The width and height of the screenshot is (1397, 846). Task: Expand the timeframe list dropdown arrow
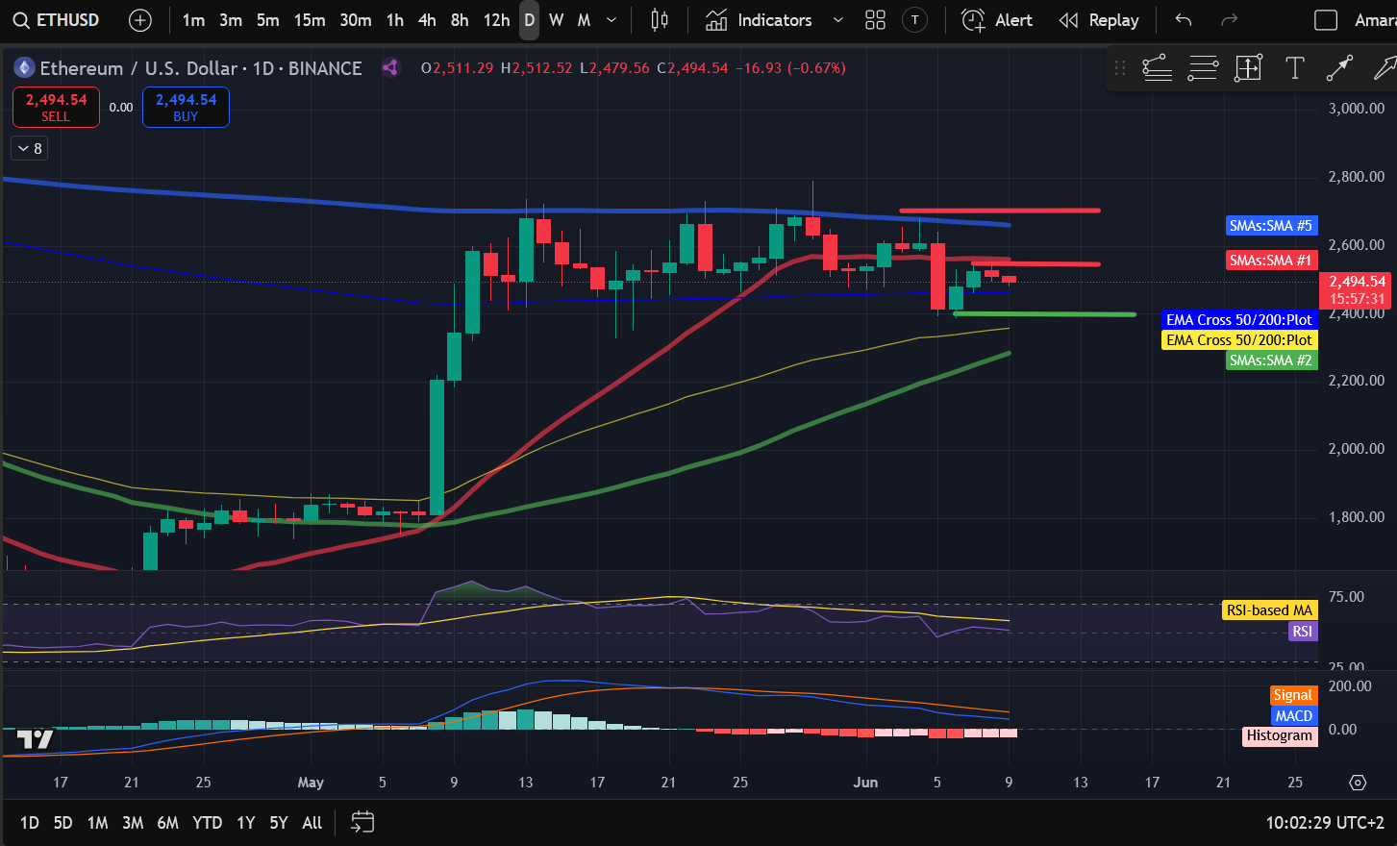[611, 20]
